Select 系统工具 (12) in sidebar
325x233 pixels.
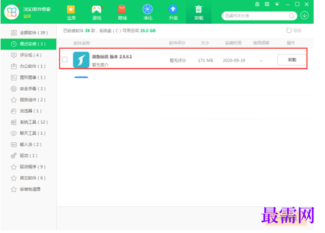[x=29, y=122]
